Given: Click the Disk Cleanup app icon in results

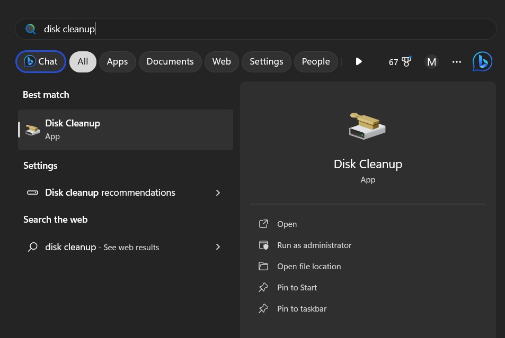Looking at the screenshot, I should 32,130.
